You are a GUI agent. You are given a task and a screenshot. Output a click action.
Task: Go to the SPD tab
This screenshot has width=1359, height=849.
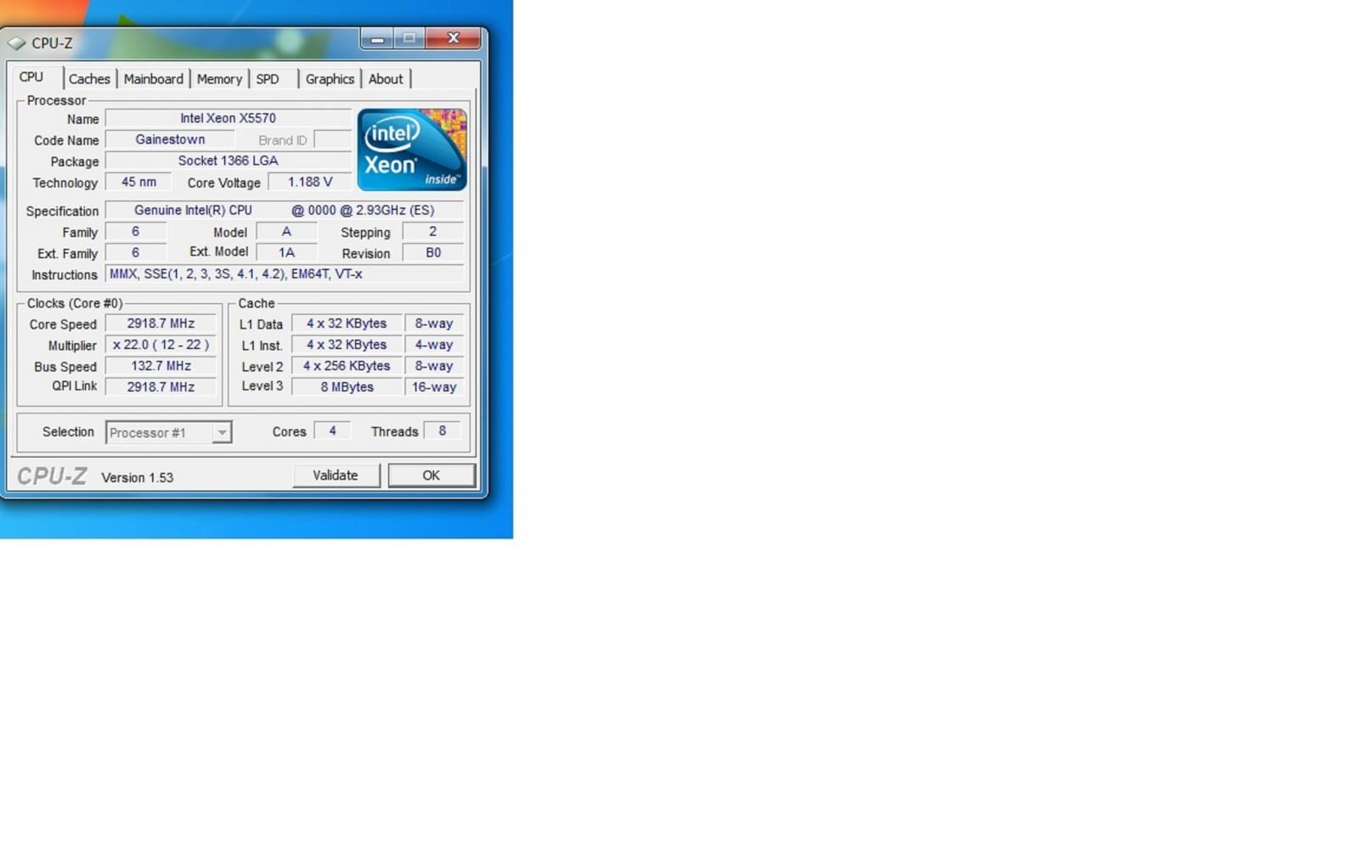268,79
